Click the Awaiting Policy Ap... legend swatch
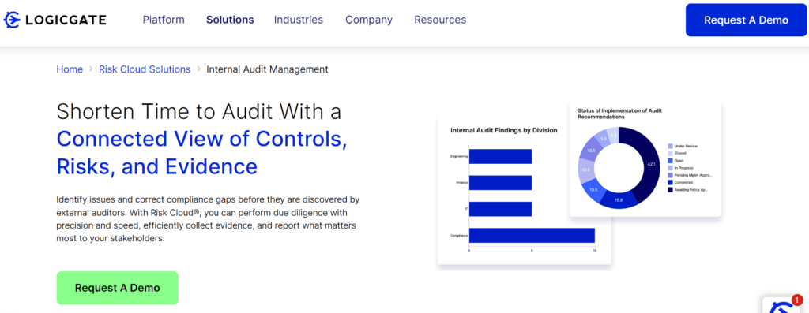Screen dimensions: 809x313 (x=670, y=189)
